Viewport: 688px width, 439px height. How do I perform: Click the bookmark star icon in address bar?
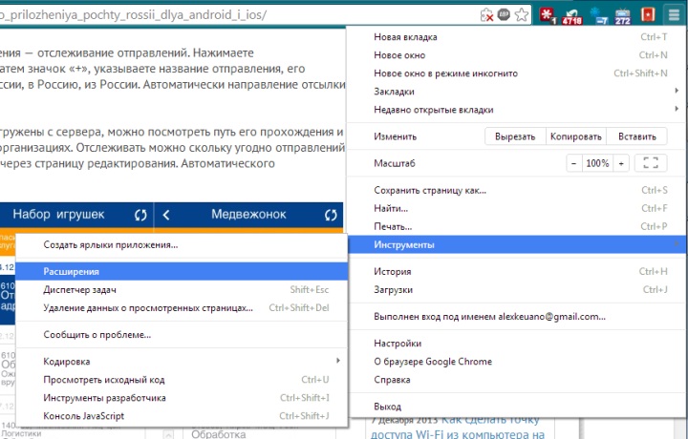click(522, 15)
